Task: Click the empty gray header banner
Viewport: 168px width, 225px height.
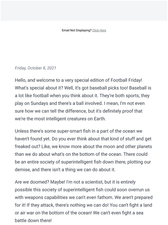Action: (84, 11)
